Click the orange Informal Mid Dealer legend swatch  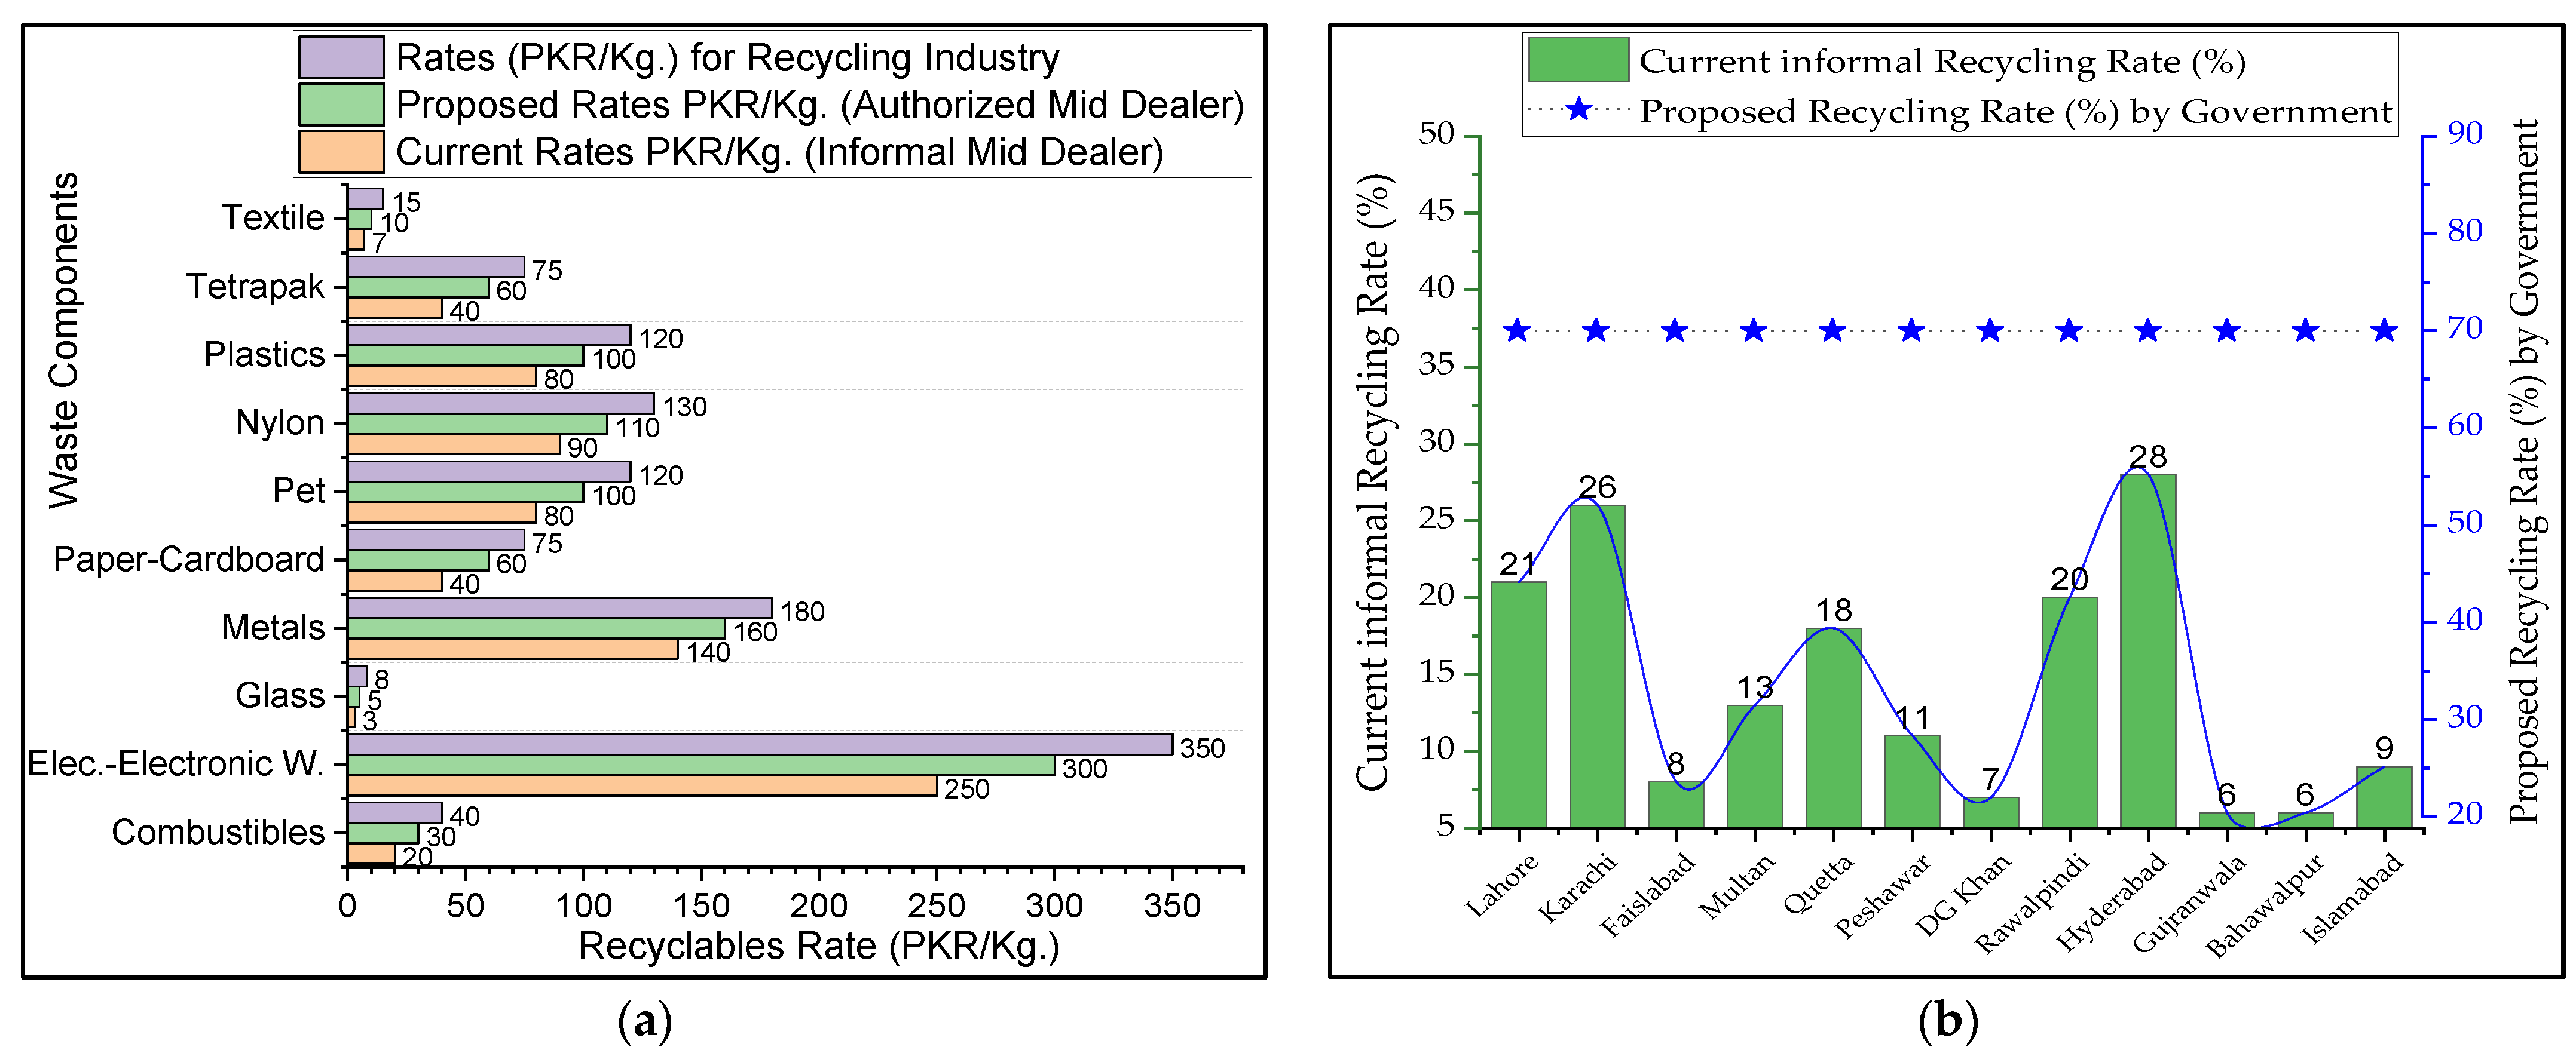tap(341, 152)
